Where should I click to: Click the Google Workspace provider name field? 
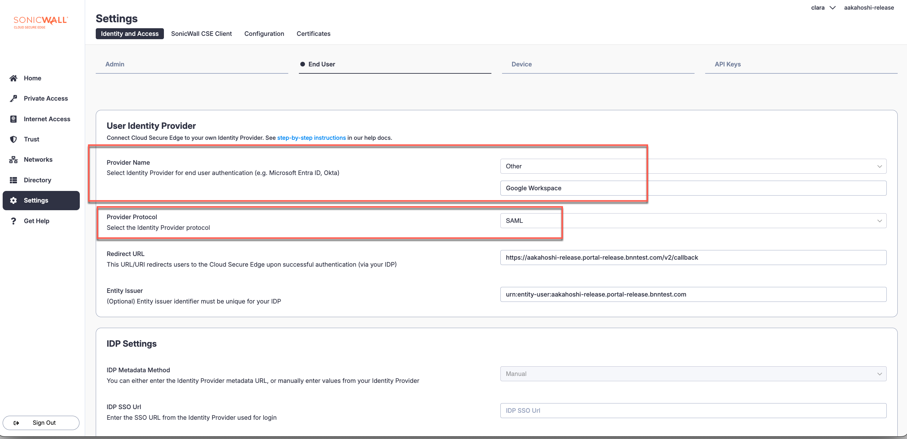tap(693, 188)
